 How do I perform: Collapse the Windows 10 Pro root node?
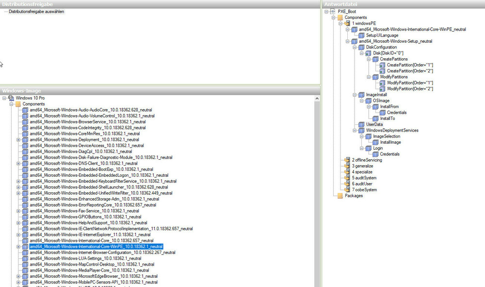(x=4, y=98)
